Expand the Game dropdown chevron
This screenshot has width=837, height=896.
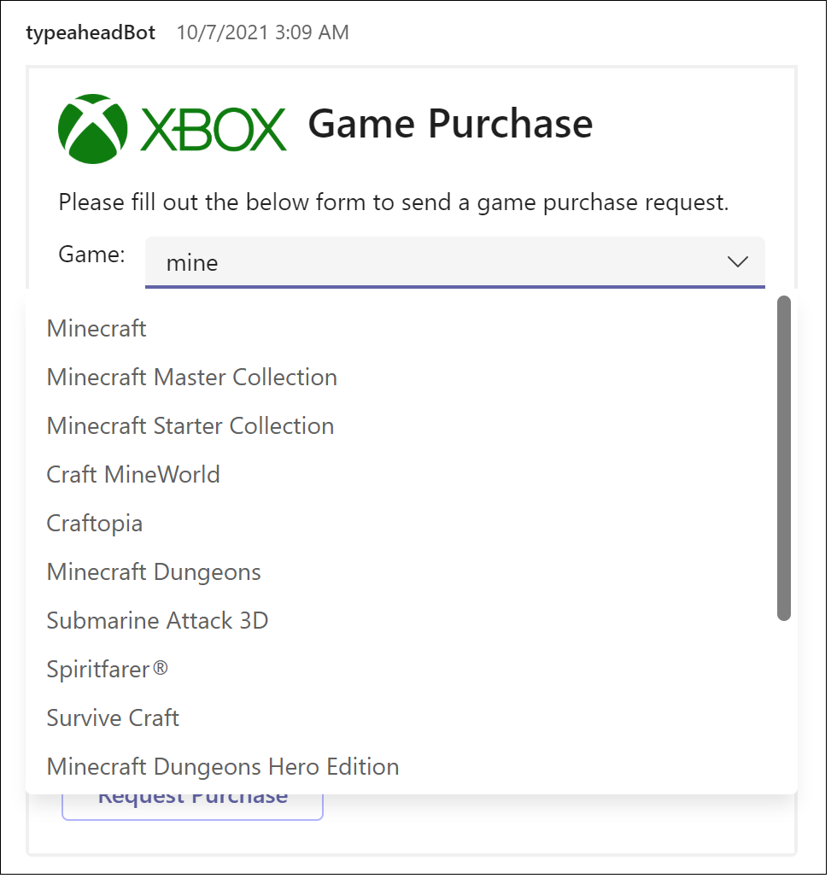[737, 262]
